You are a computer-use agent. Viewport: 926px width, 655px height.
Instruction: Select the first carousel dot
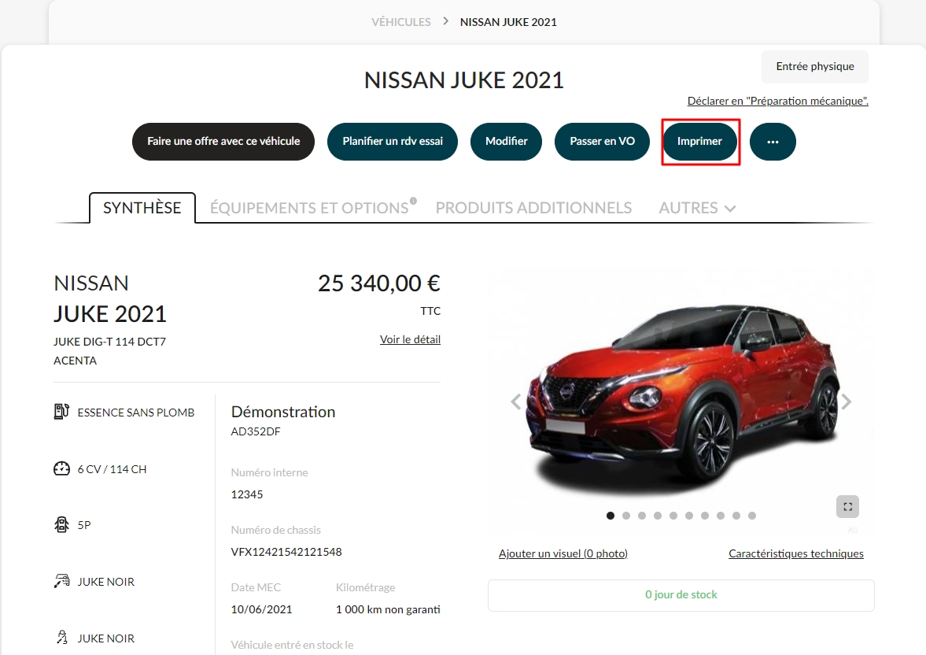pyautogui.click(x=611, y=516)
